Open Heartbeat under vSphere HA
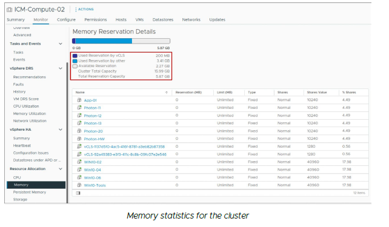The height and width of the screenshot is (227, 389). (x=22, y=145)
